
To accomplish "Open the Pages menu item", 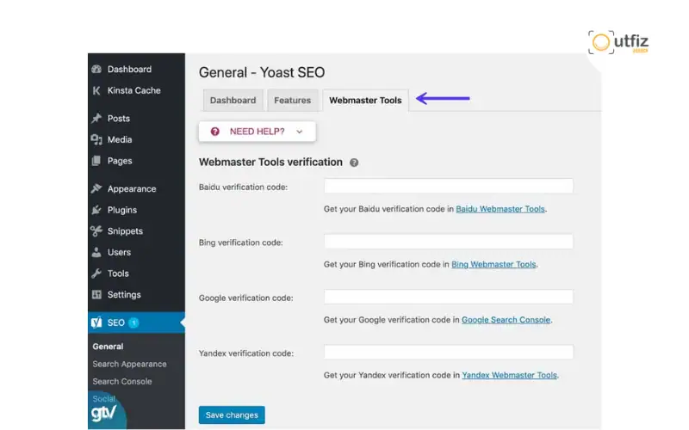I will click(120, 161).
